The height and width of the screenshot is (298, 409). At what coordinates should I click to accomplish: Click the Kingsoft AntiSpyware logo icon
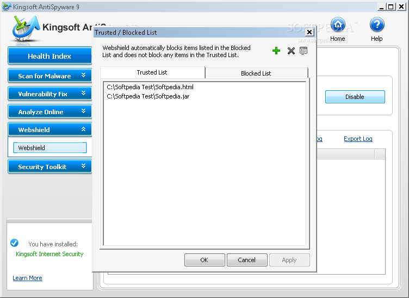pos(25,29)
